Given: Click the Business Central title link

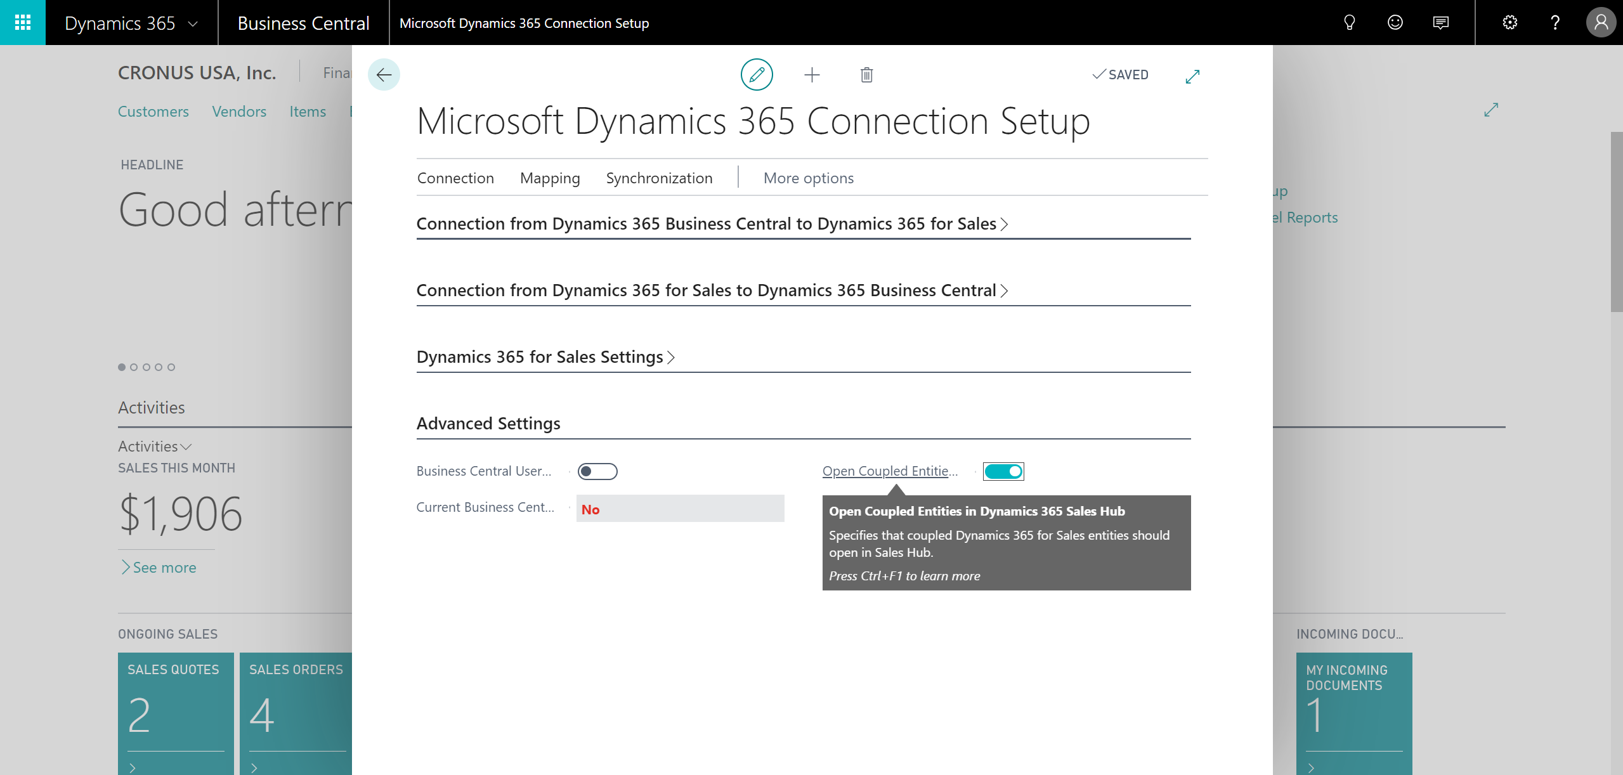Looking at the screenshot, I should 303,23.
